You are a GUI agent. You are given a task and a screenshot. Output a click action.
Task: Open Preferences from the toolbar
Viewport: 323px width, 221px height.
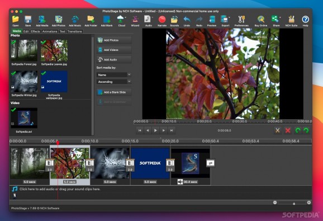[241, 21]
